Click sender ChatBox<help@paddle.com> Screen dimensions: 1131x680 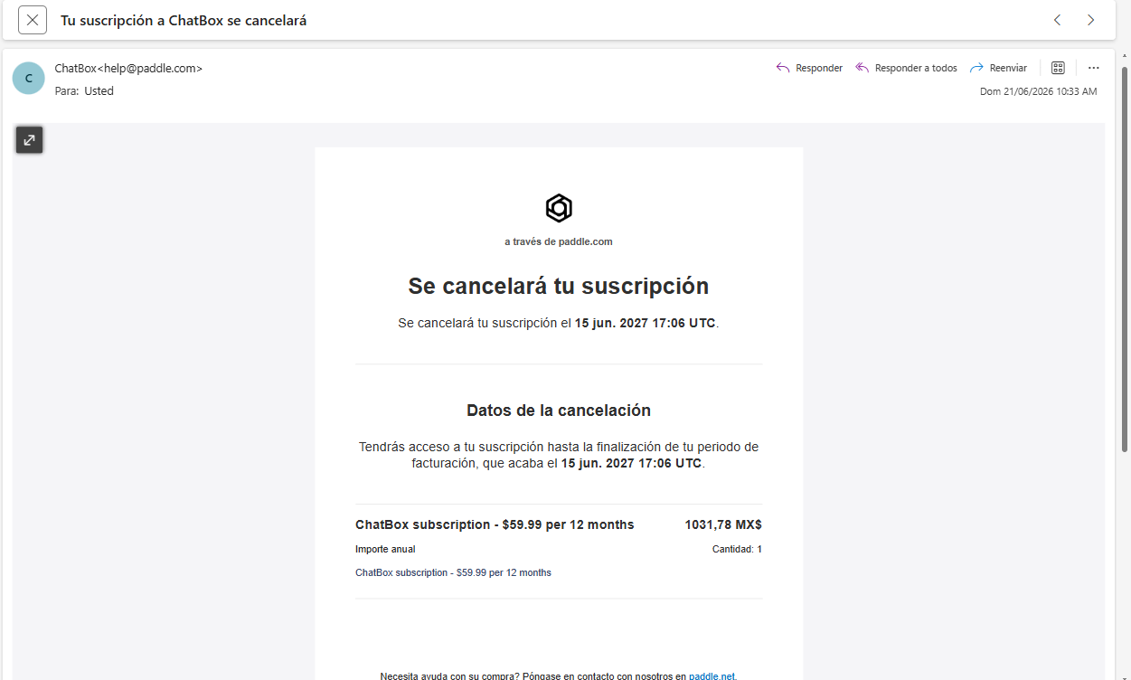point(128,68)
